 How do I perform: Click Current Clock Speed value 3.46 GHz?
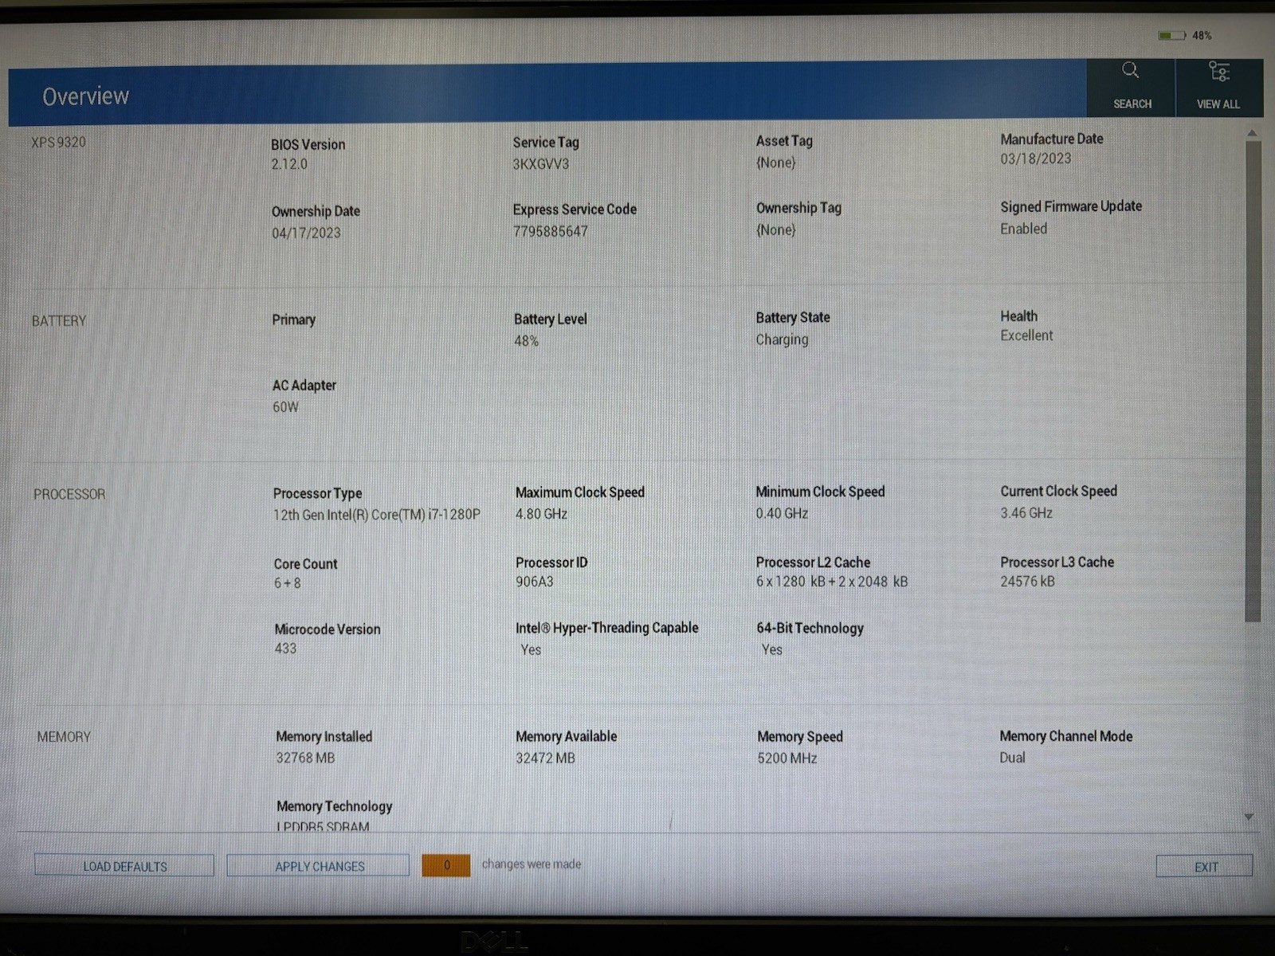pos(1026,514)
